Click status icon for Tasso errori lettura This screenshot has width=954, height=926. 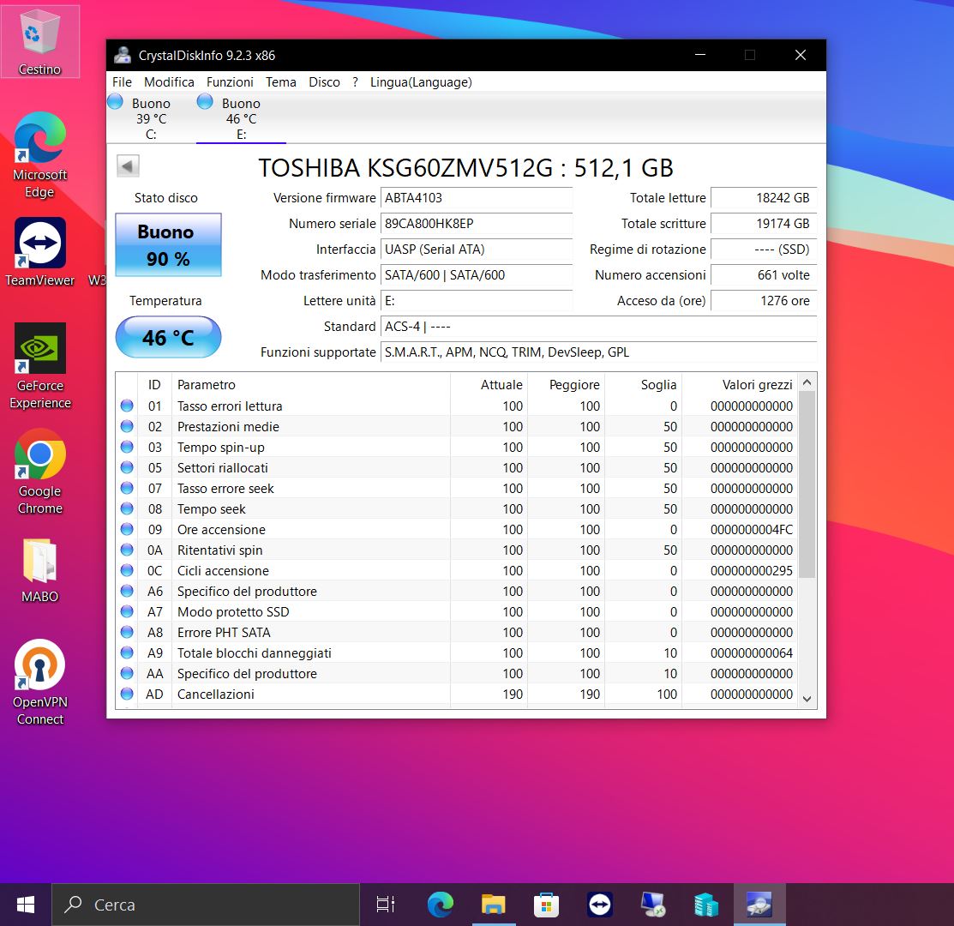(127, 406)
